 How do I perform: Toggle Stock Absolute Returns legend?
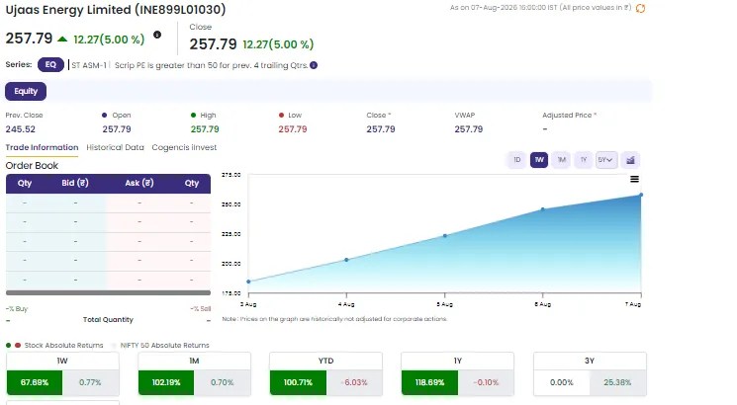click(54, 345)
